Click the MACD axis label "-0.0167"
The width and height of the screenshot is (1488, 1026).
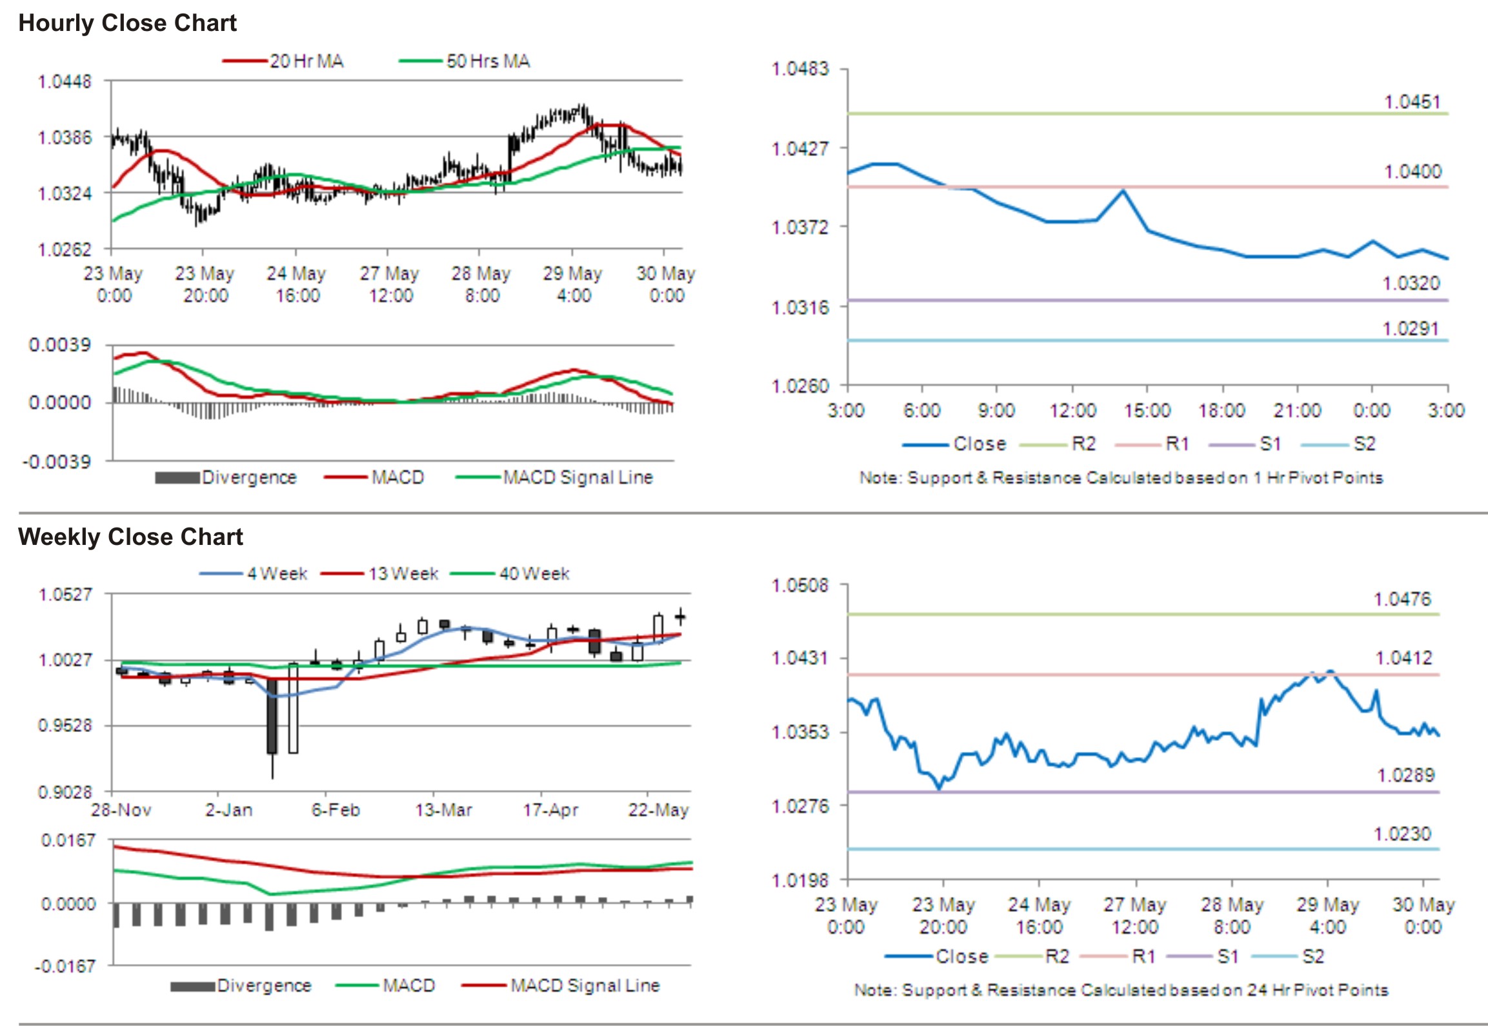pyautogui.click(x=65, y=966)
